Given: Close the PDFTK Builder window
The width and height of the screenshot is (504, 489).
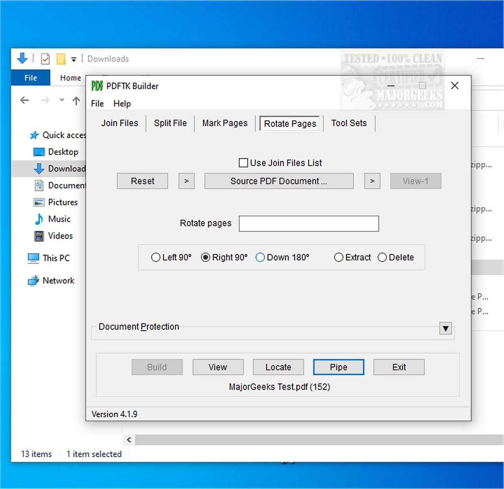Looking at the screenshot, I should 455,86.
